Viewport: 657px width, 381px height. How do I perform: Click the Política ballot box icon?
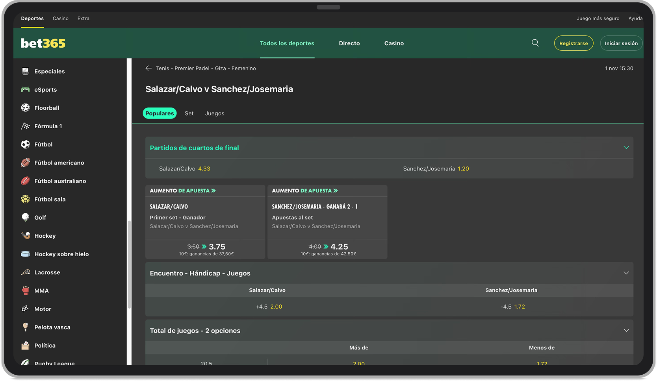click(25, 346)
